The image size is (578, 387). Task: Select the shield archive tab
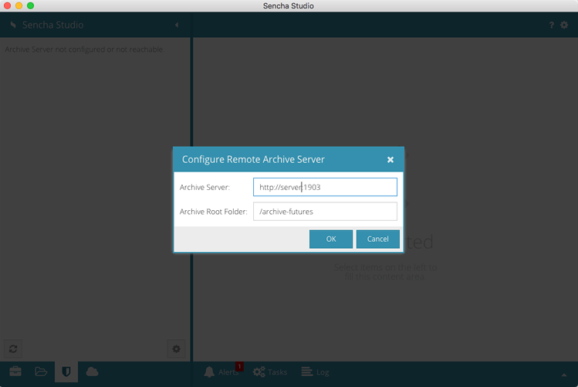point(66,372)
